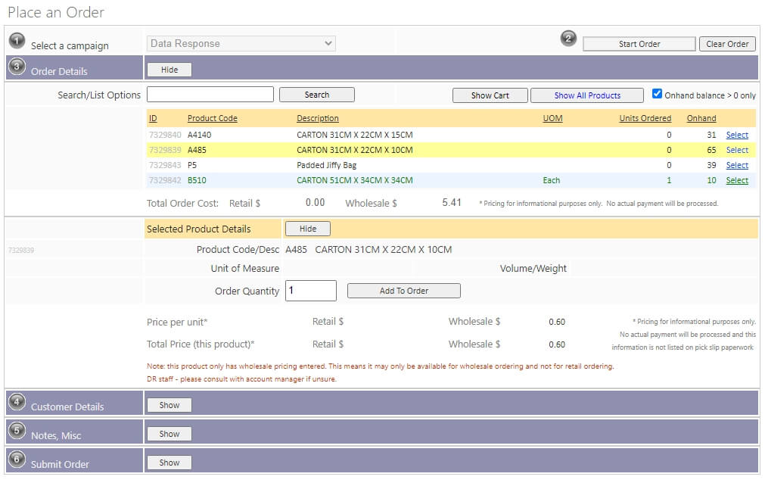
Task: Show the Customer Details section
Action: [x=169, y=405]
